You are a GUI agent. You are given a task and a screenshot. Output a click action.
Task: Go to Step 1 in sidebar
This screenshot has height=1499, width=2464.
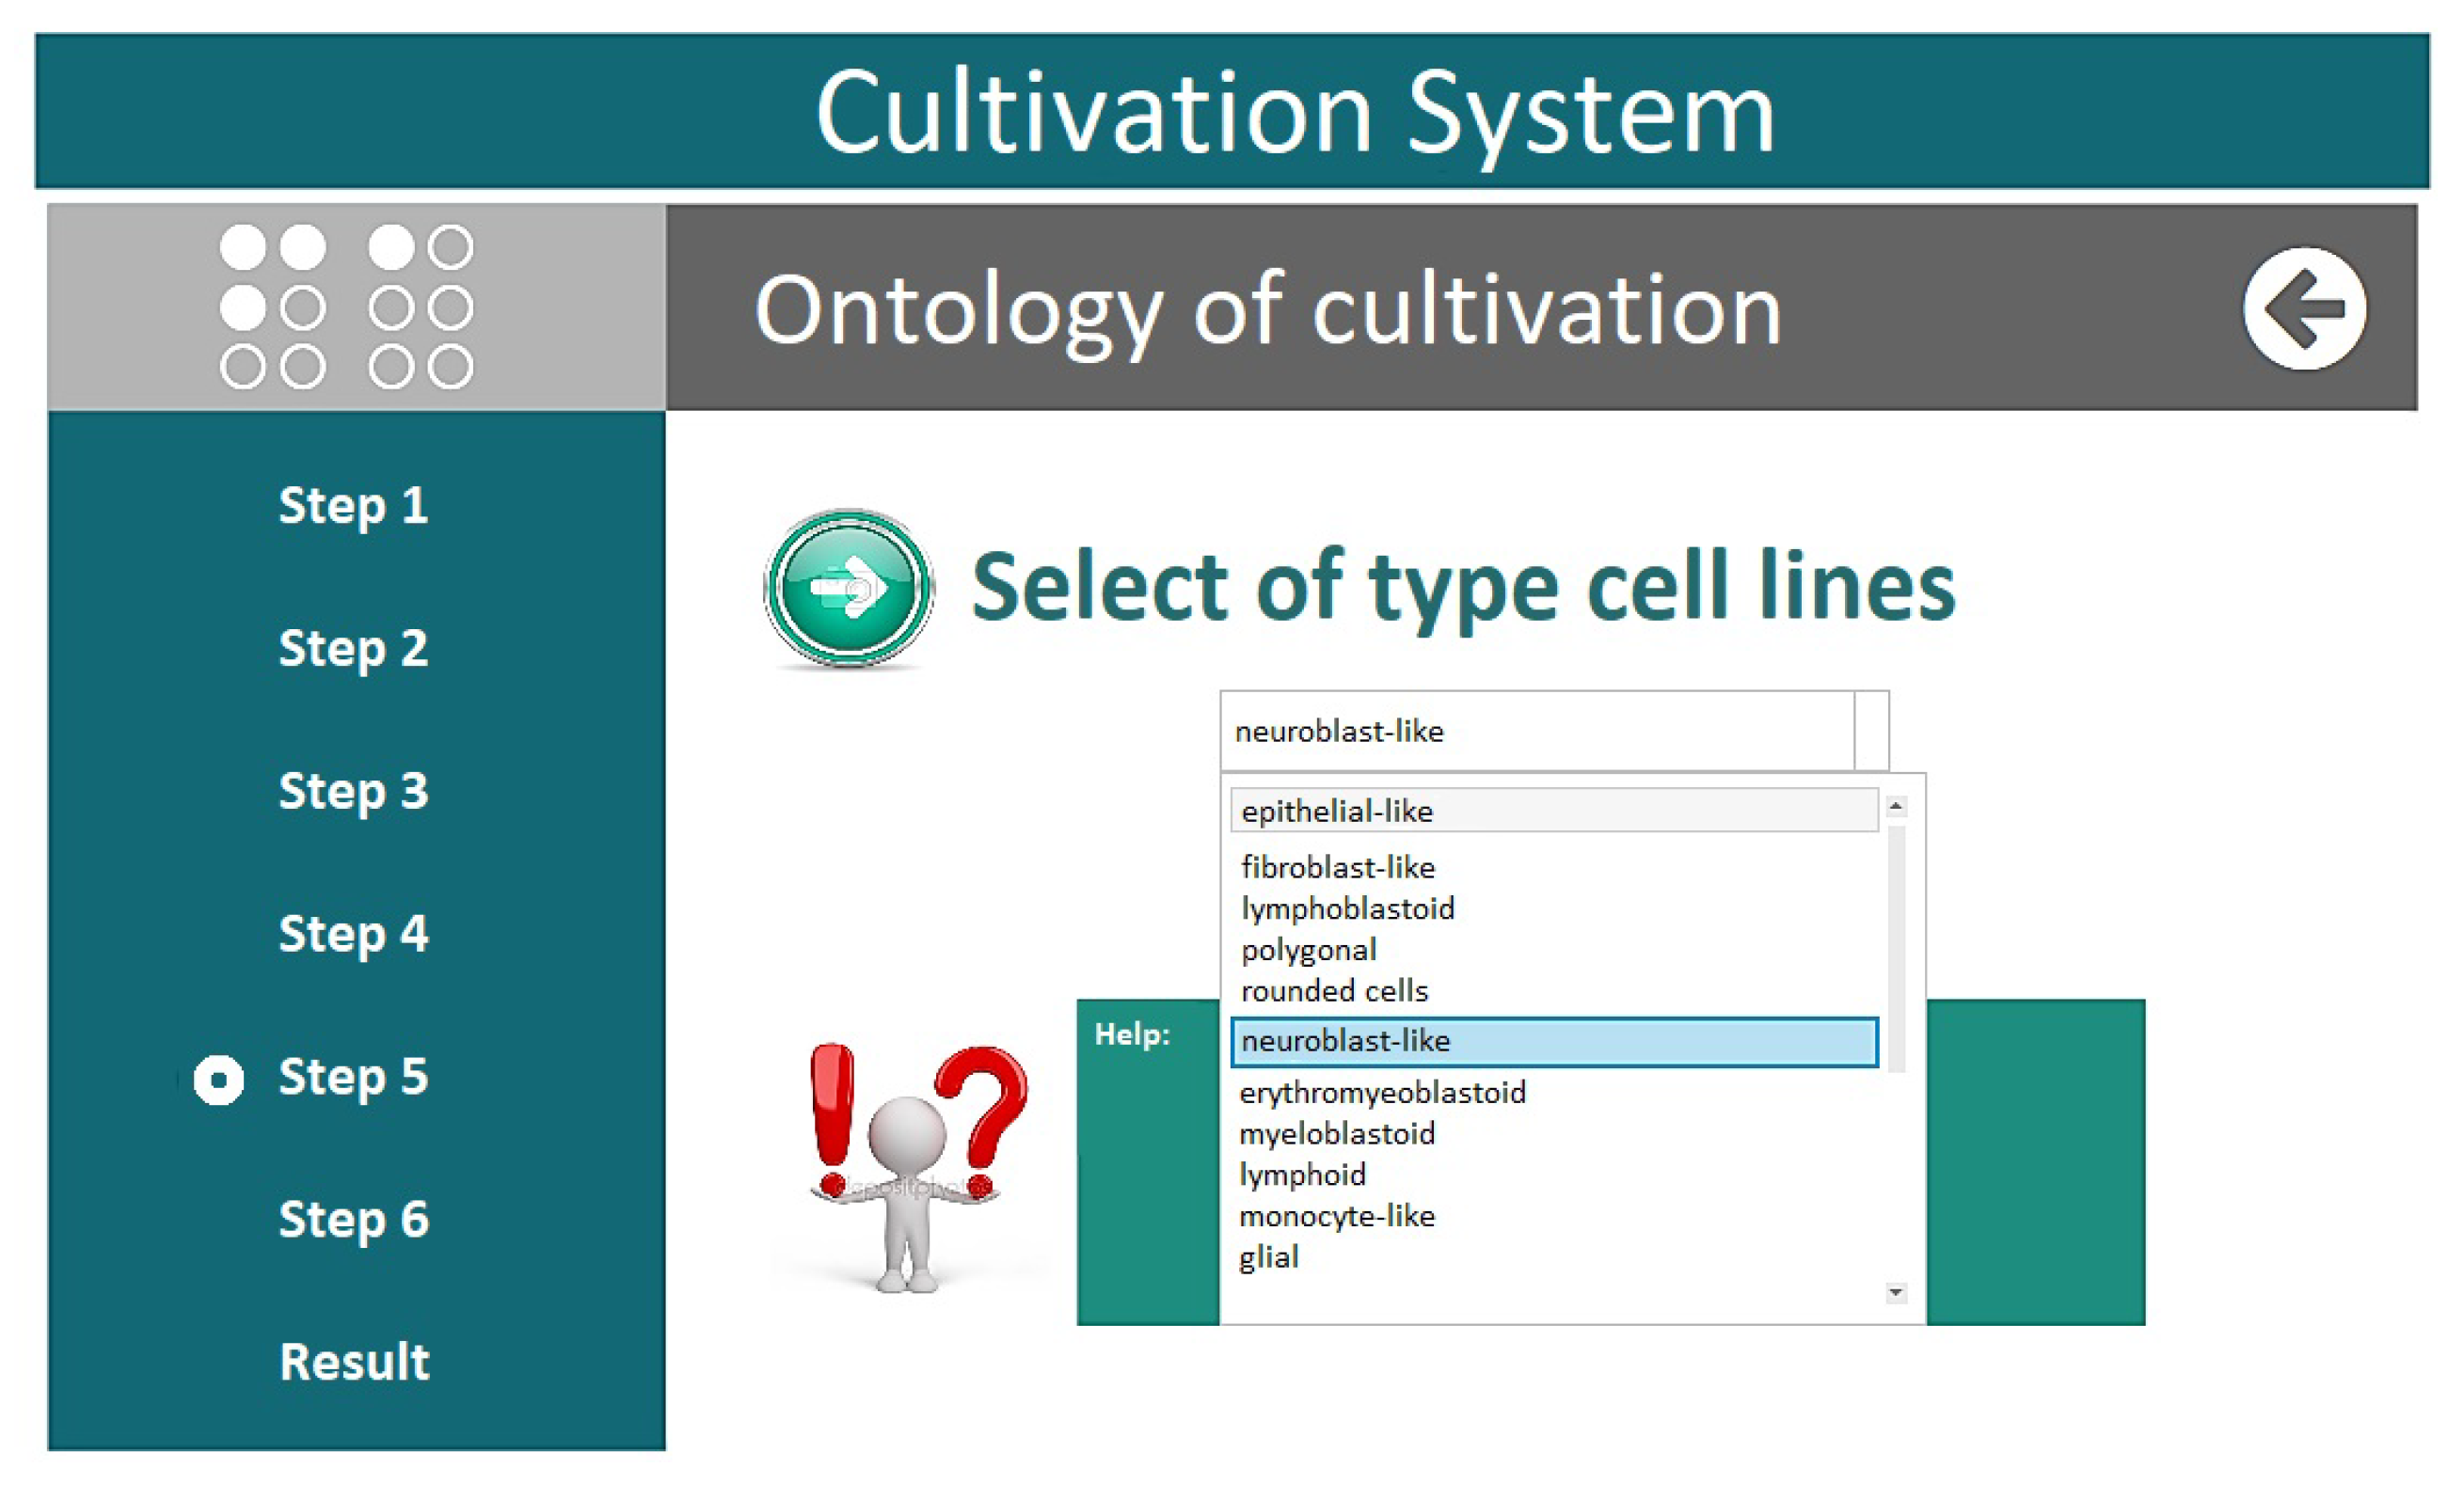click(353, 506)
